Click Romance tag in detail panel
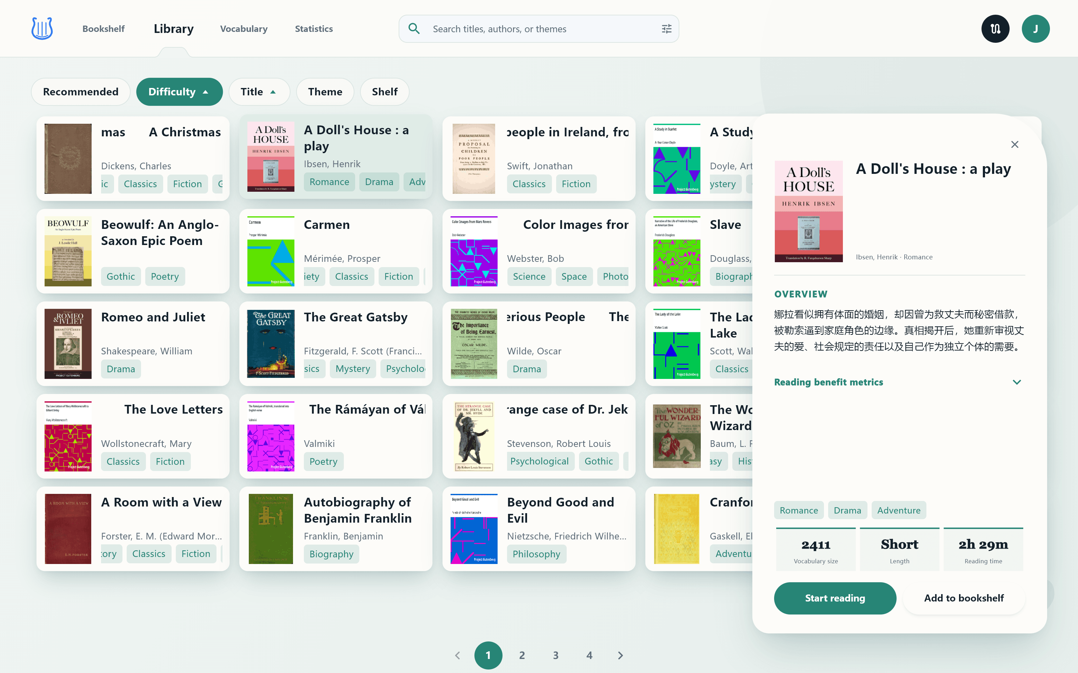 (799, 510)
